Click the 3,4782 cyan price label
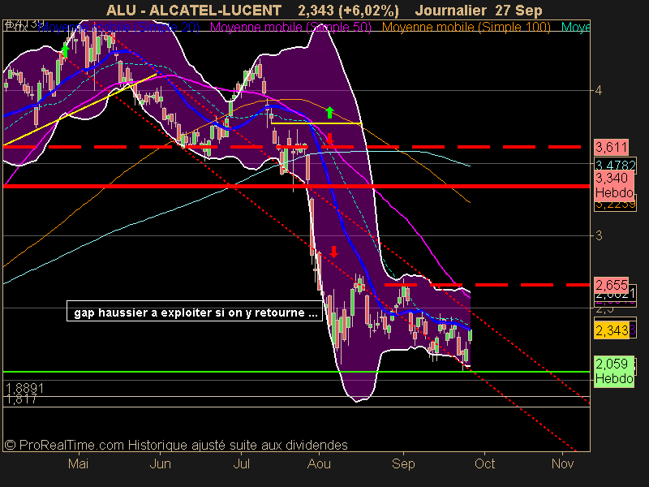 (x=615, y=164)
